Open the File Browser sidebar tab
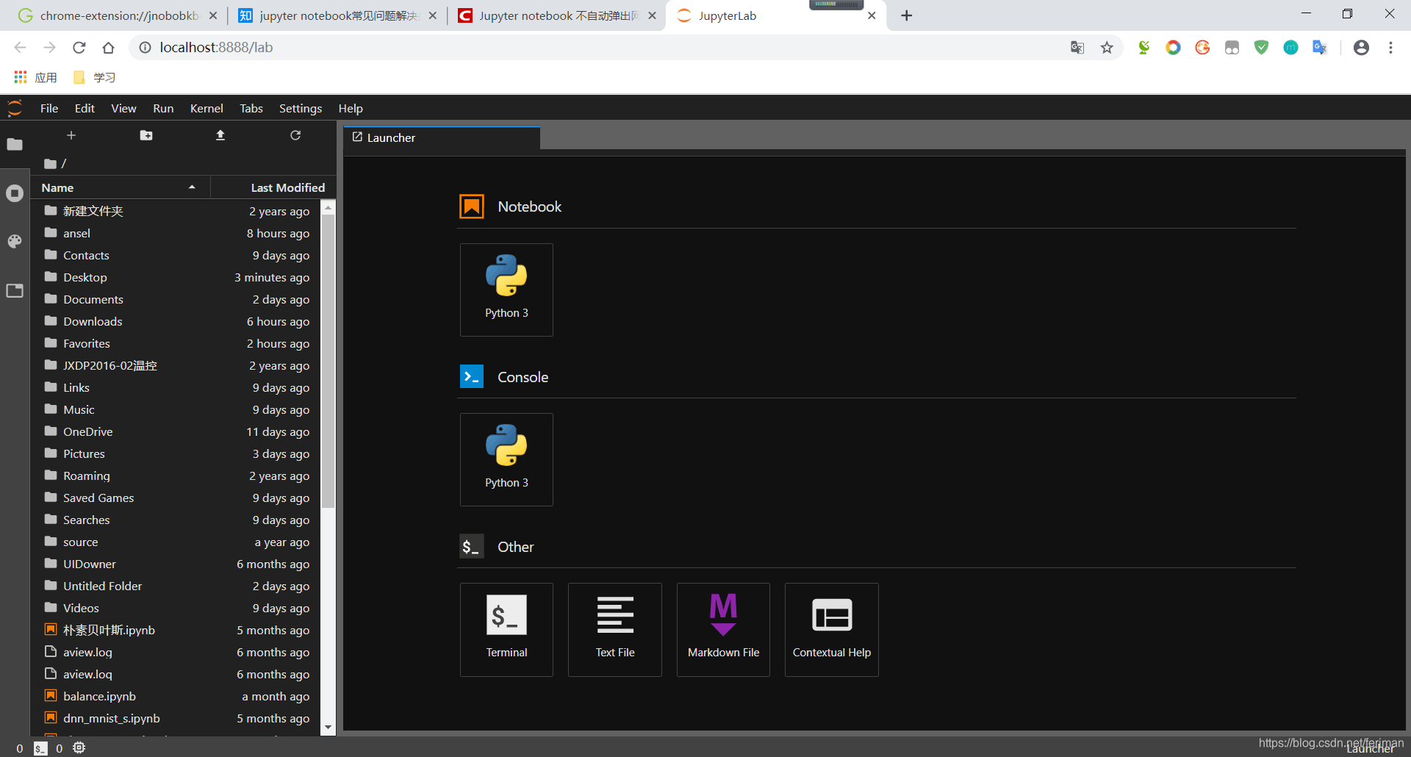 (15, 144)
